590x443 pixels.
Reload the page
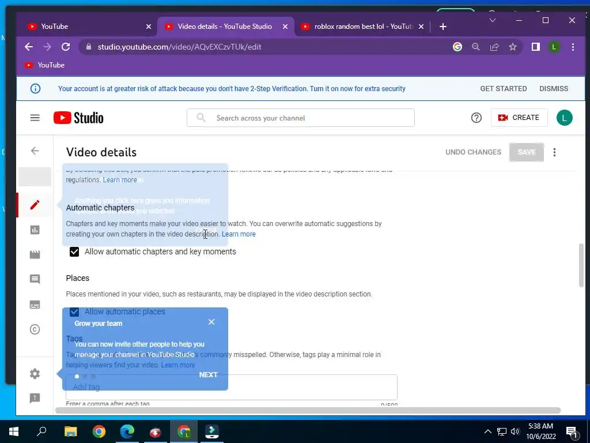[x=66, y=47]
